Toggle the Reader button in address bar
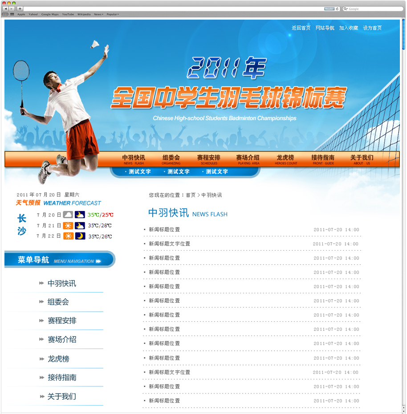The image size is (407, 414). coord(329,9)
